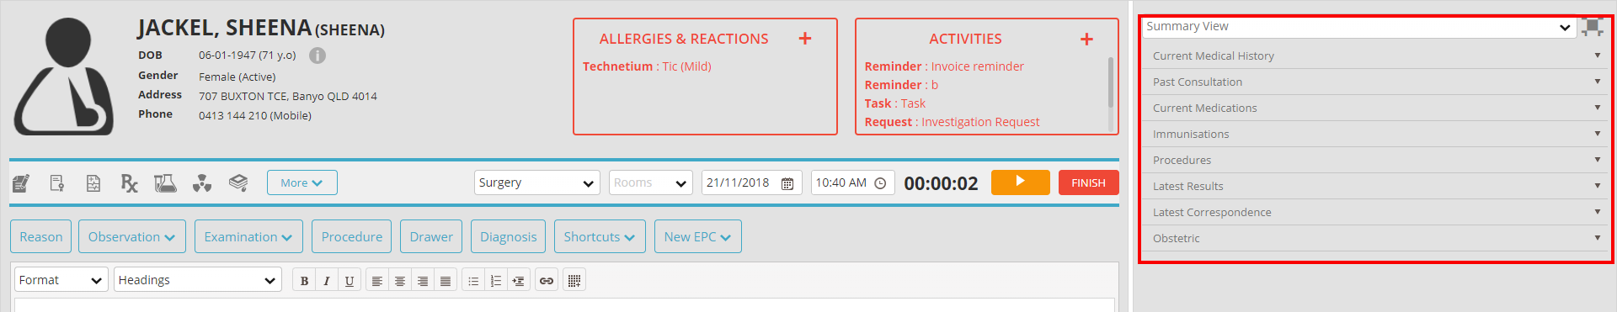Open the Summary View dropdown
The image size is (1617, 312).
[1358, 27]
